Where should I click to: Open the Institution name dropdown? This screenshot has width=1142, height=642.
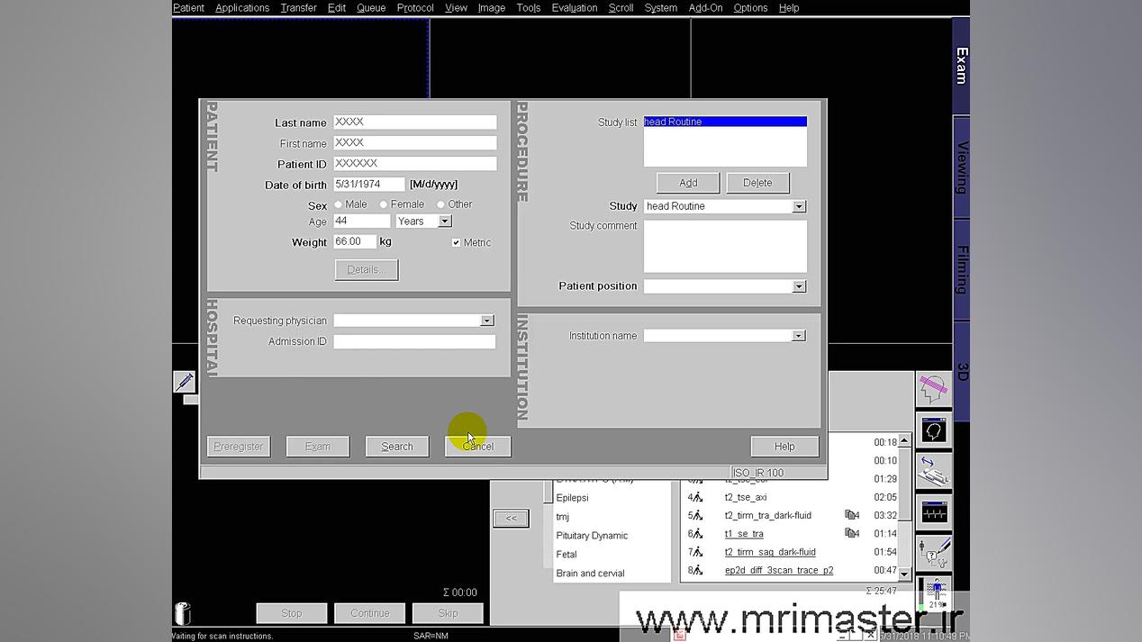tap(798, 336)
